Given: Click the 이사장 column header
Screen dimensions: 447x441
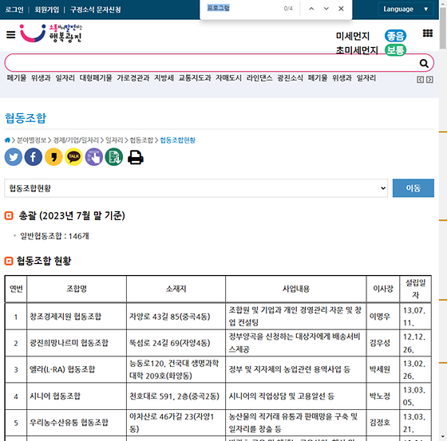Looking at the screenshot, I should pyautogui.click(x=383, y=289).
